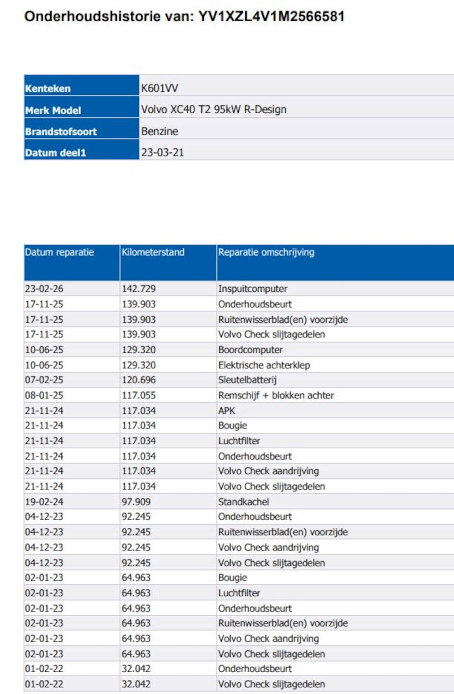The width and height of the screenshot is (454, 694).
Task: Click date 21-11-24 in APK row
Action: point(44,411)
